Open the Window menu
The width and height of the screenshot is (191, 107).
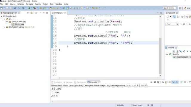click(59, 4)
